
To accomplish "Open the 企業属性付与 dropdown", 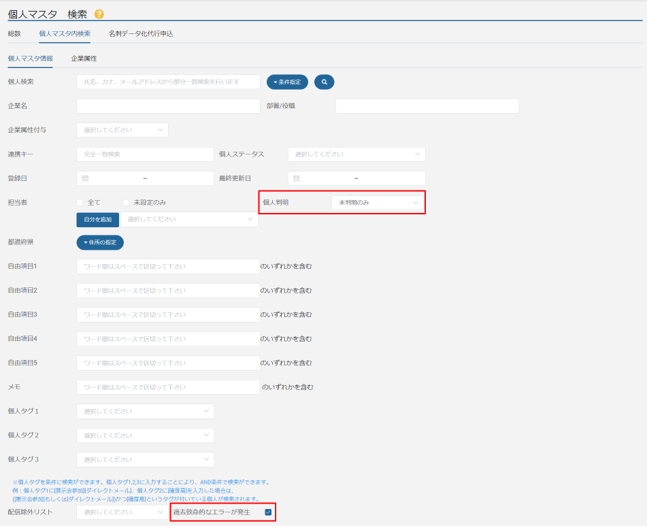I will tap(122, 130).
